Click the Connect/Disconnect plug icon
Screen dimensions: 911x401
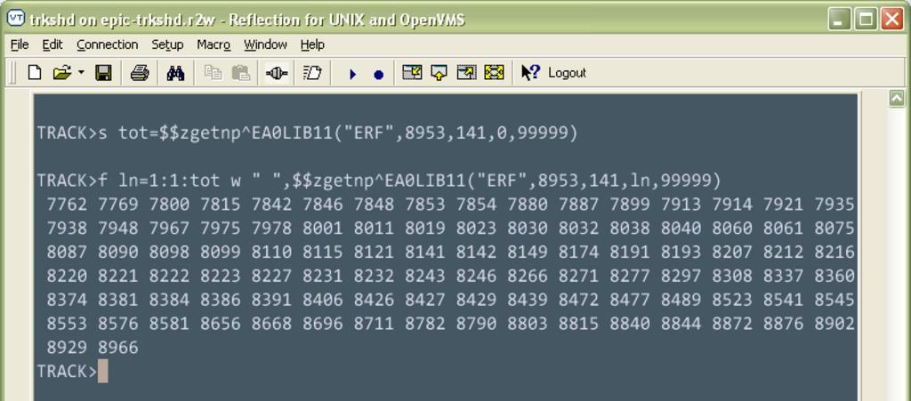pos(276,73)
